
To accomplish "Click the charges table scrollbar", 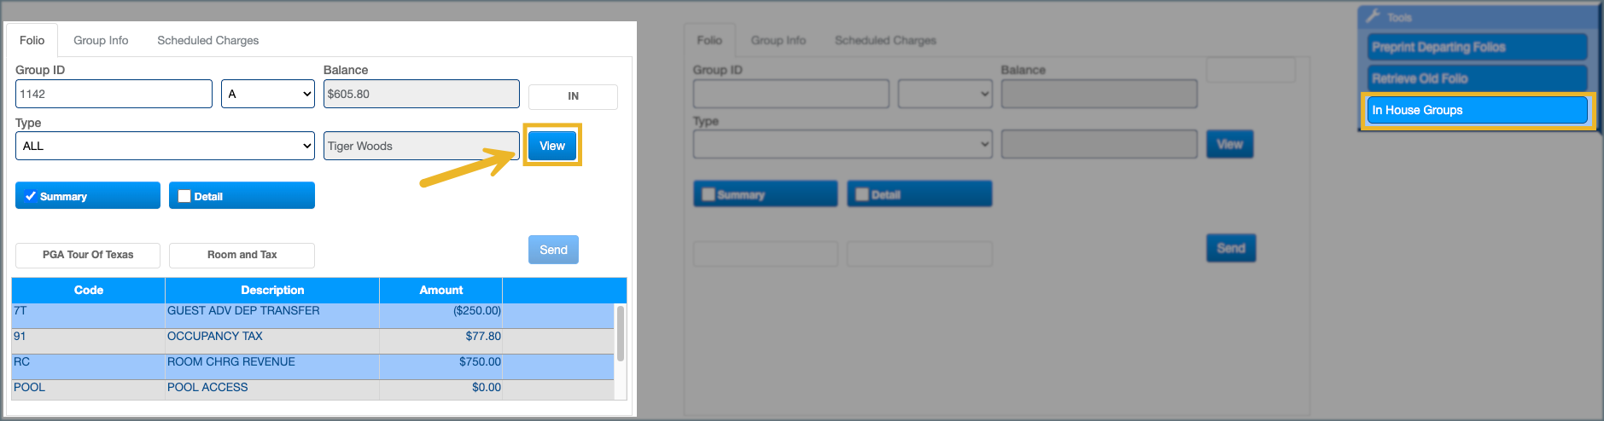I will [621, 334].
